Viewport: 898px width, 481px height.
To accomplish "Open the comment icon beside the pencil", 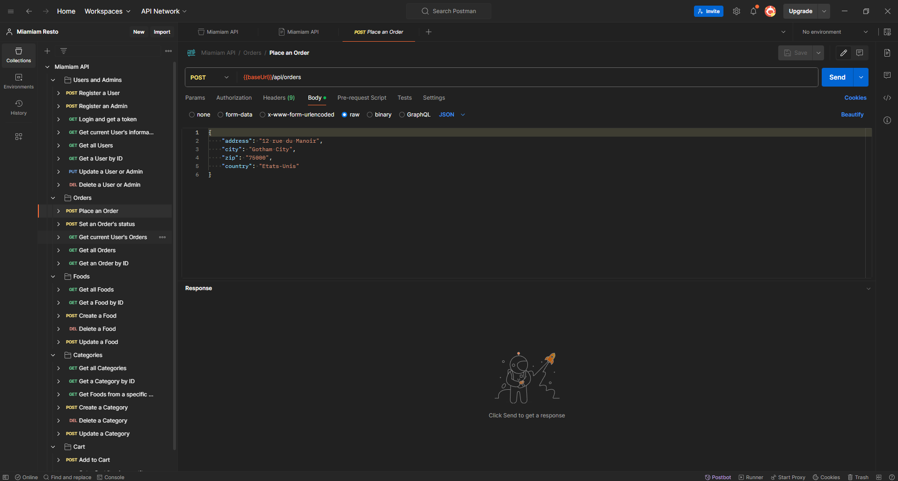I will pyautogui.click(x=860, y=53).
